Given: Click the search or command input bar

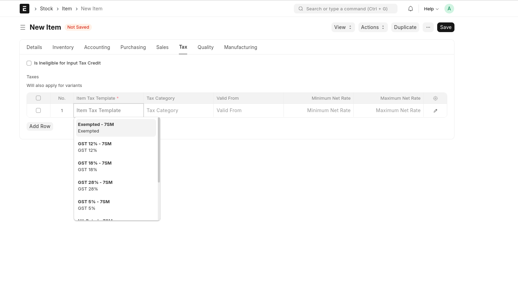Looking at the screenshot, I should coord(345,9).
